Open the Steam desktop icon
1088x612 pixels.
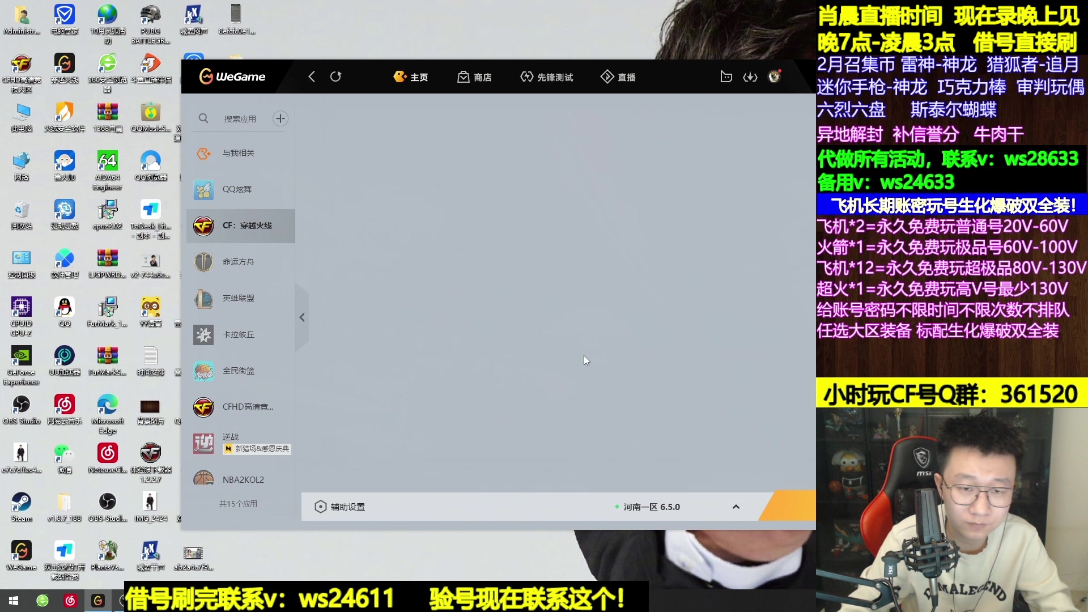[x=22, y=507]
